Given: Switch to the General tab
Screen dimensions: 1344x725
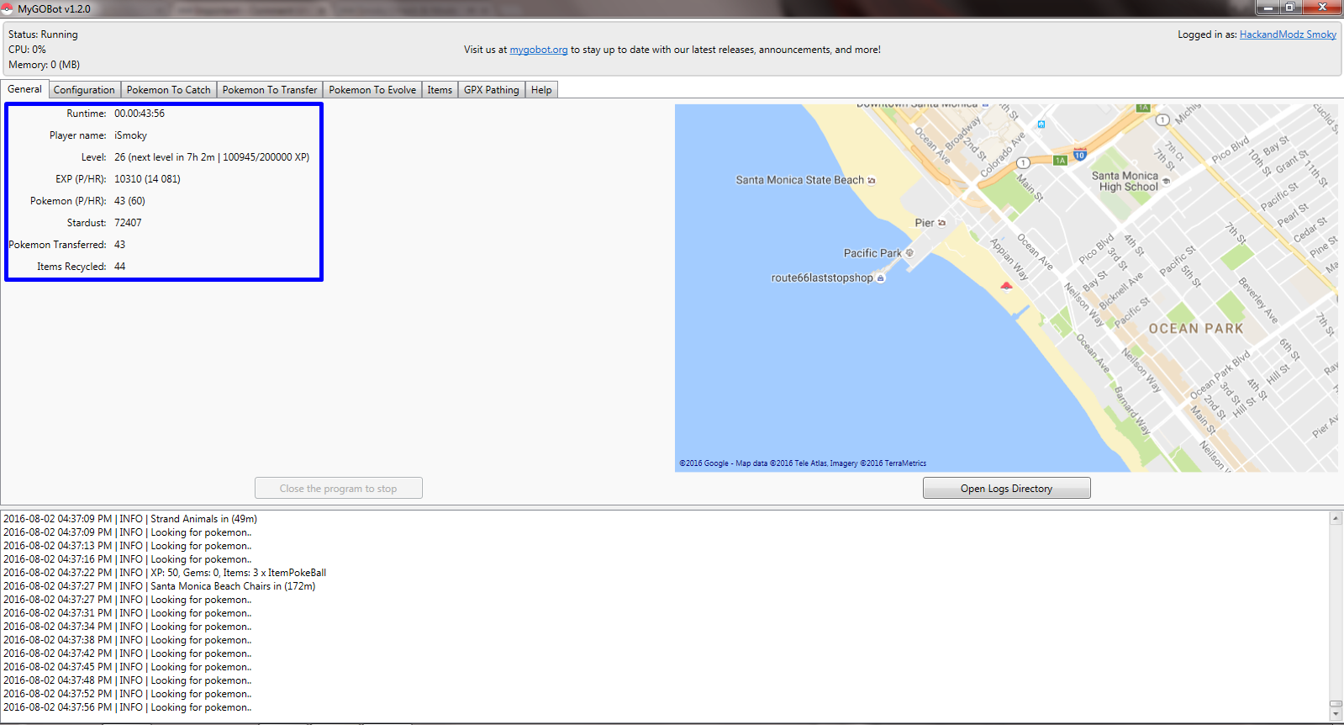Looking at the screenshot, I should (24, 89).
